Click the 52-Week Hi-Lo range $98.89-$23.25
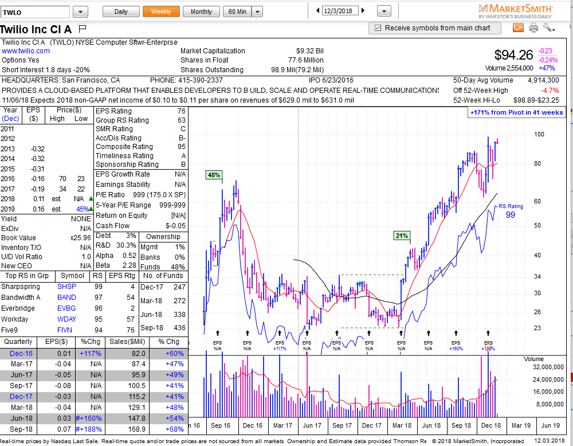The height and width of the screenshot is (446, 573). [536, 100]
